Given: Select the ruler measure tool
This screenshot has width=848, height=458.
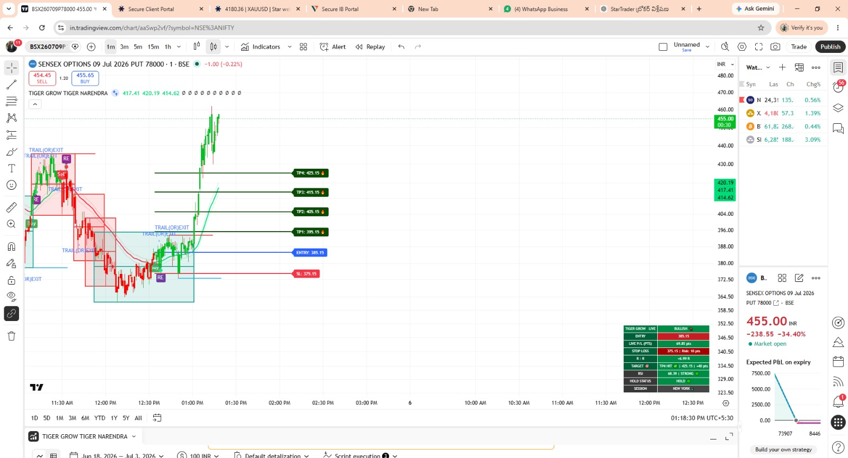Looking at the screenshot, I should coord(12,207).
